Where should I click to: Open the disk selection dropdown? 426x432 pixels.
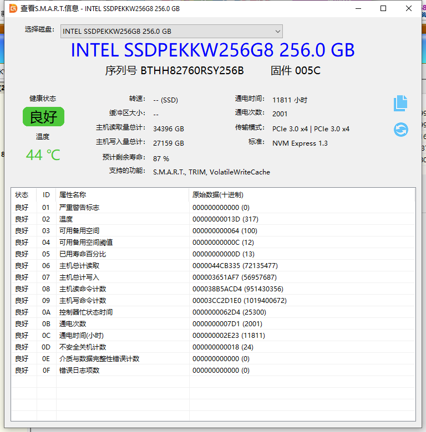(171, 32)
